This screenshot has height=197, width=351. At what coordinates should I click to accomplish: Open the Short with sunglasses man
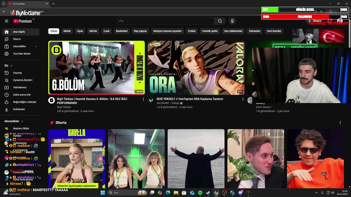click(315, 159)
